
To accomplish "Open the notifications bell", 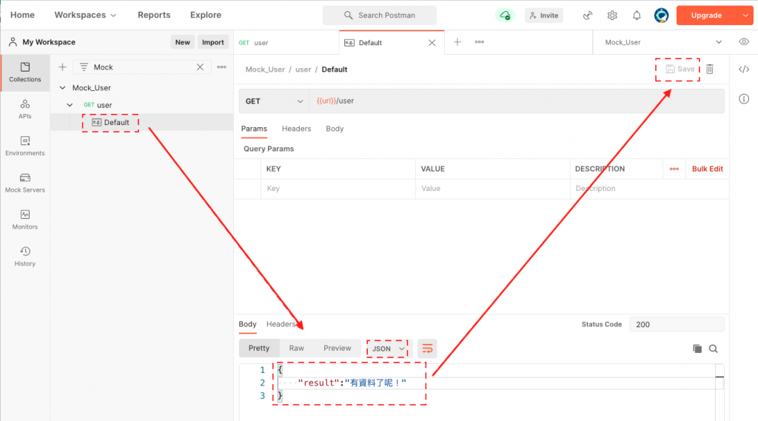I will tap(637, 16).
